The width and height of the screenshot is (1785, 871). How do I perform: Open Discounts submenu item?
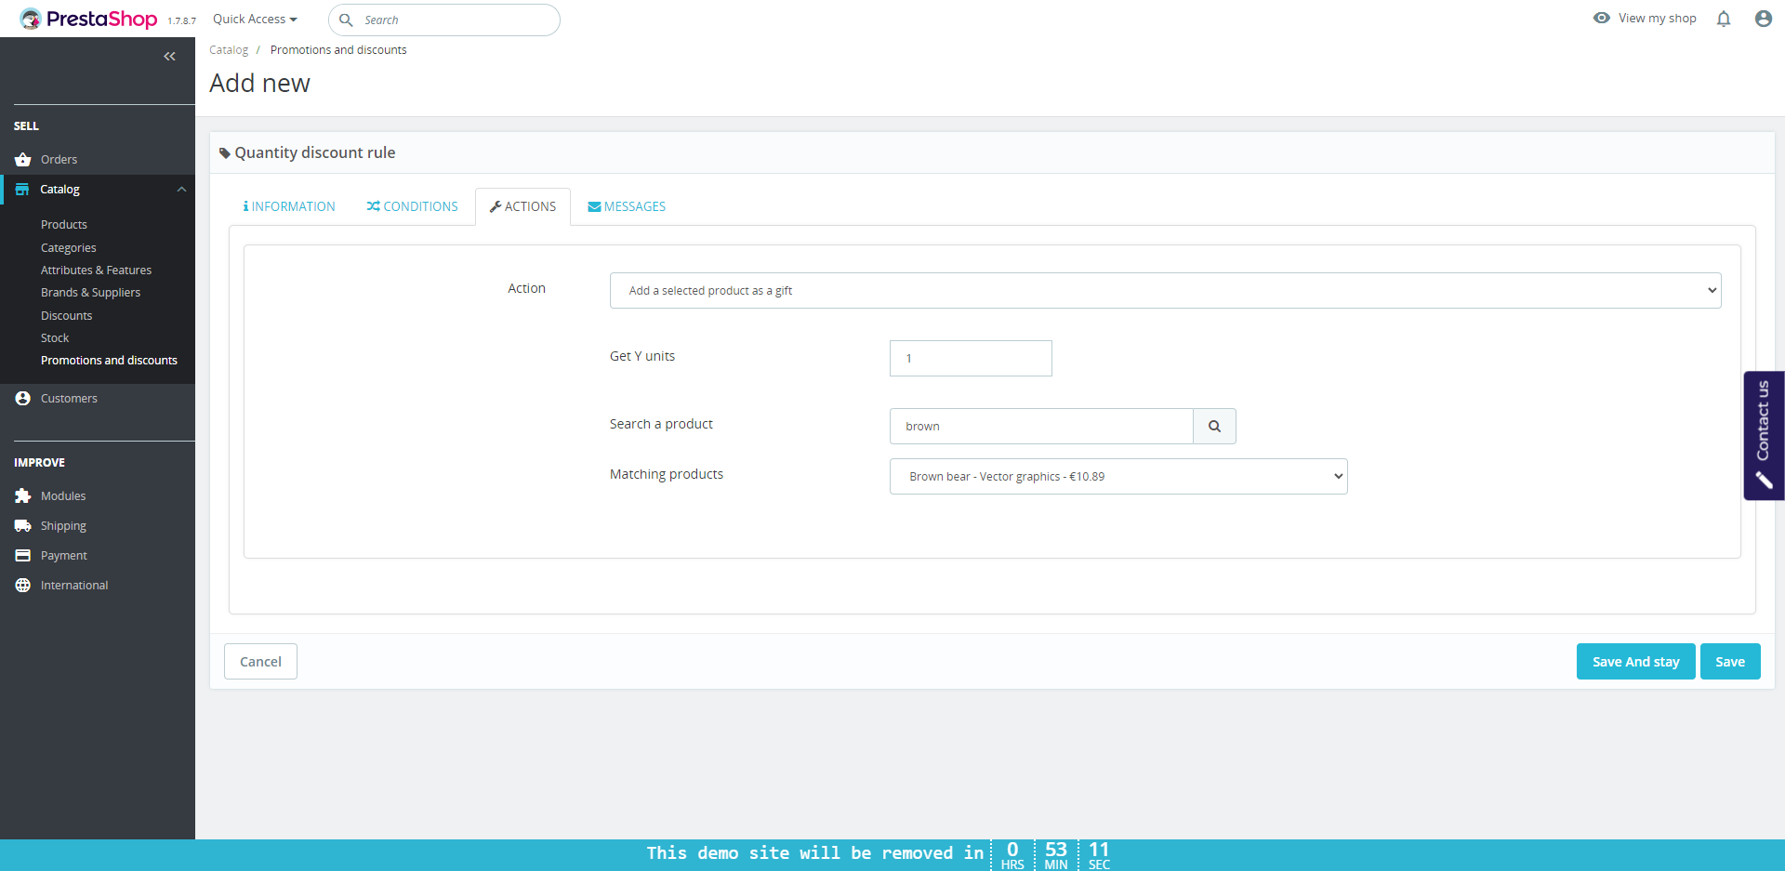point(67,316)
